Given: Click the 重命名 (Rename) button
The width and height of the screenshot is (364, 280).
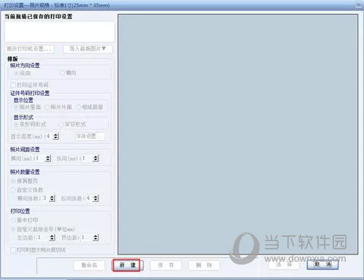Looking at the screenshot, I should point(89,265).
